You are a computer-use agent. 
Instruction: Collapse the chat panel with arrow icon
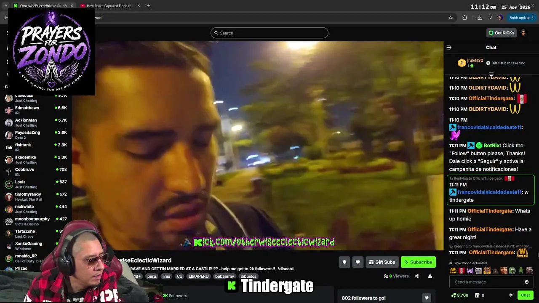click(x=449, y=48)
